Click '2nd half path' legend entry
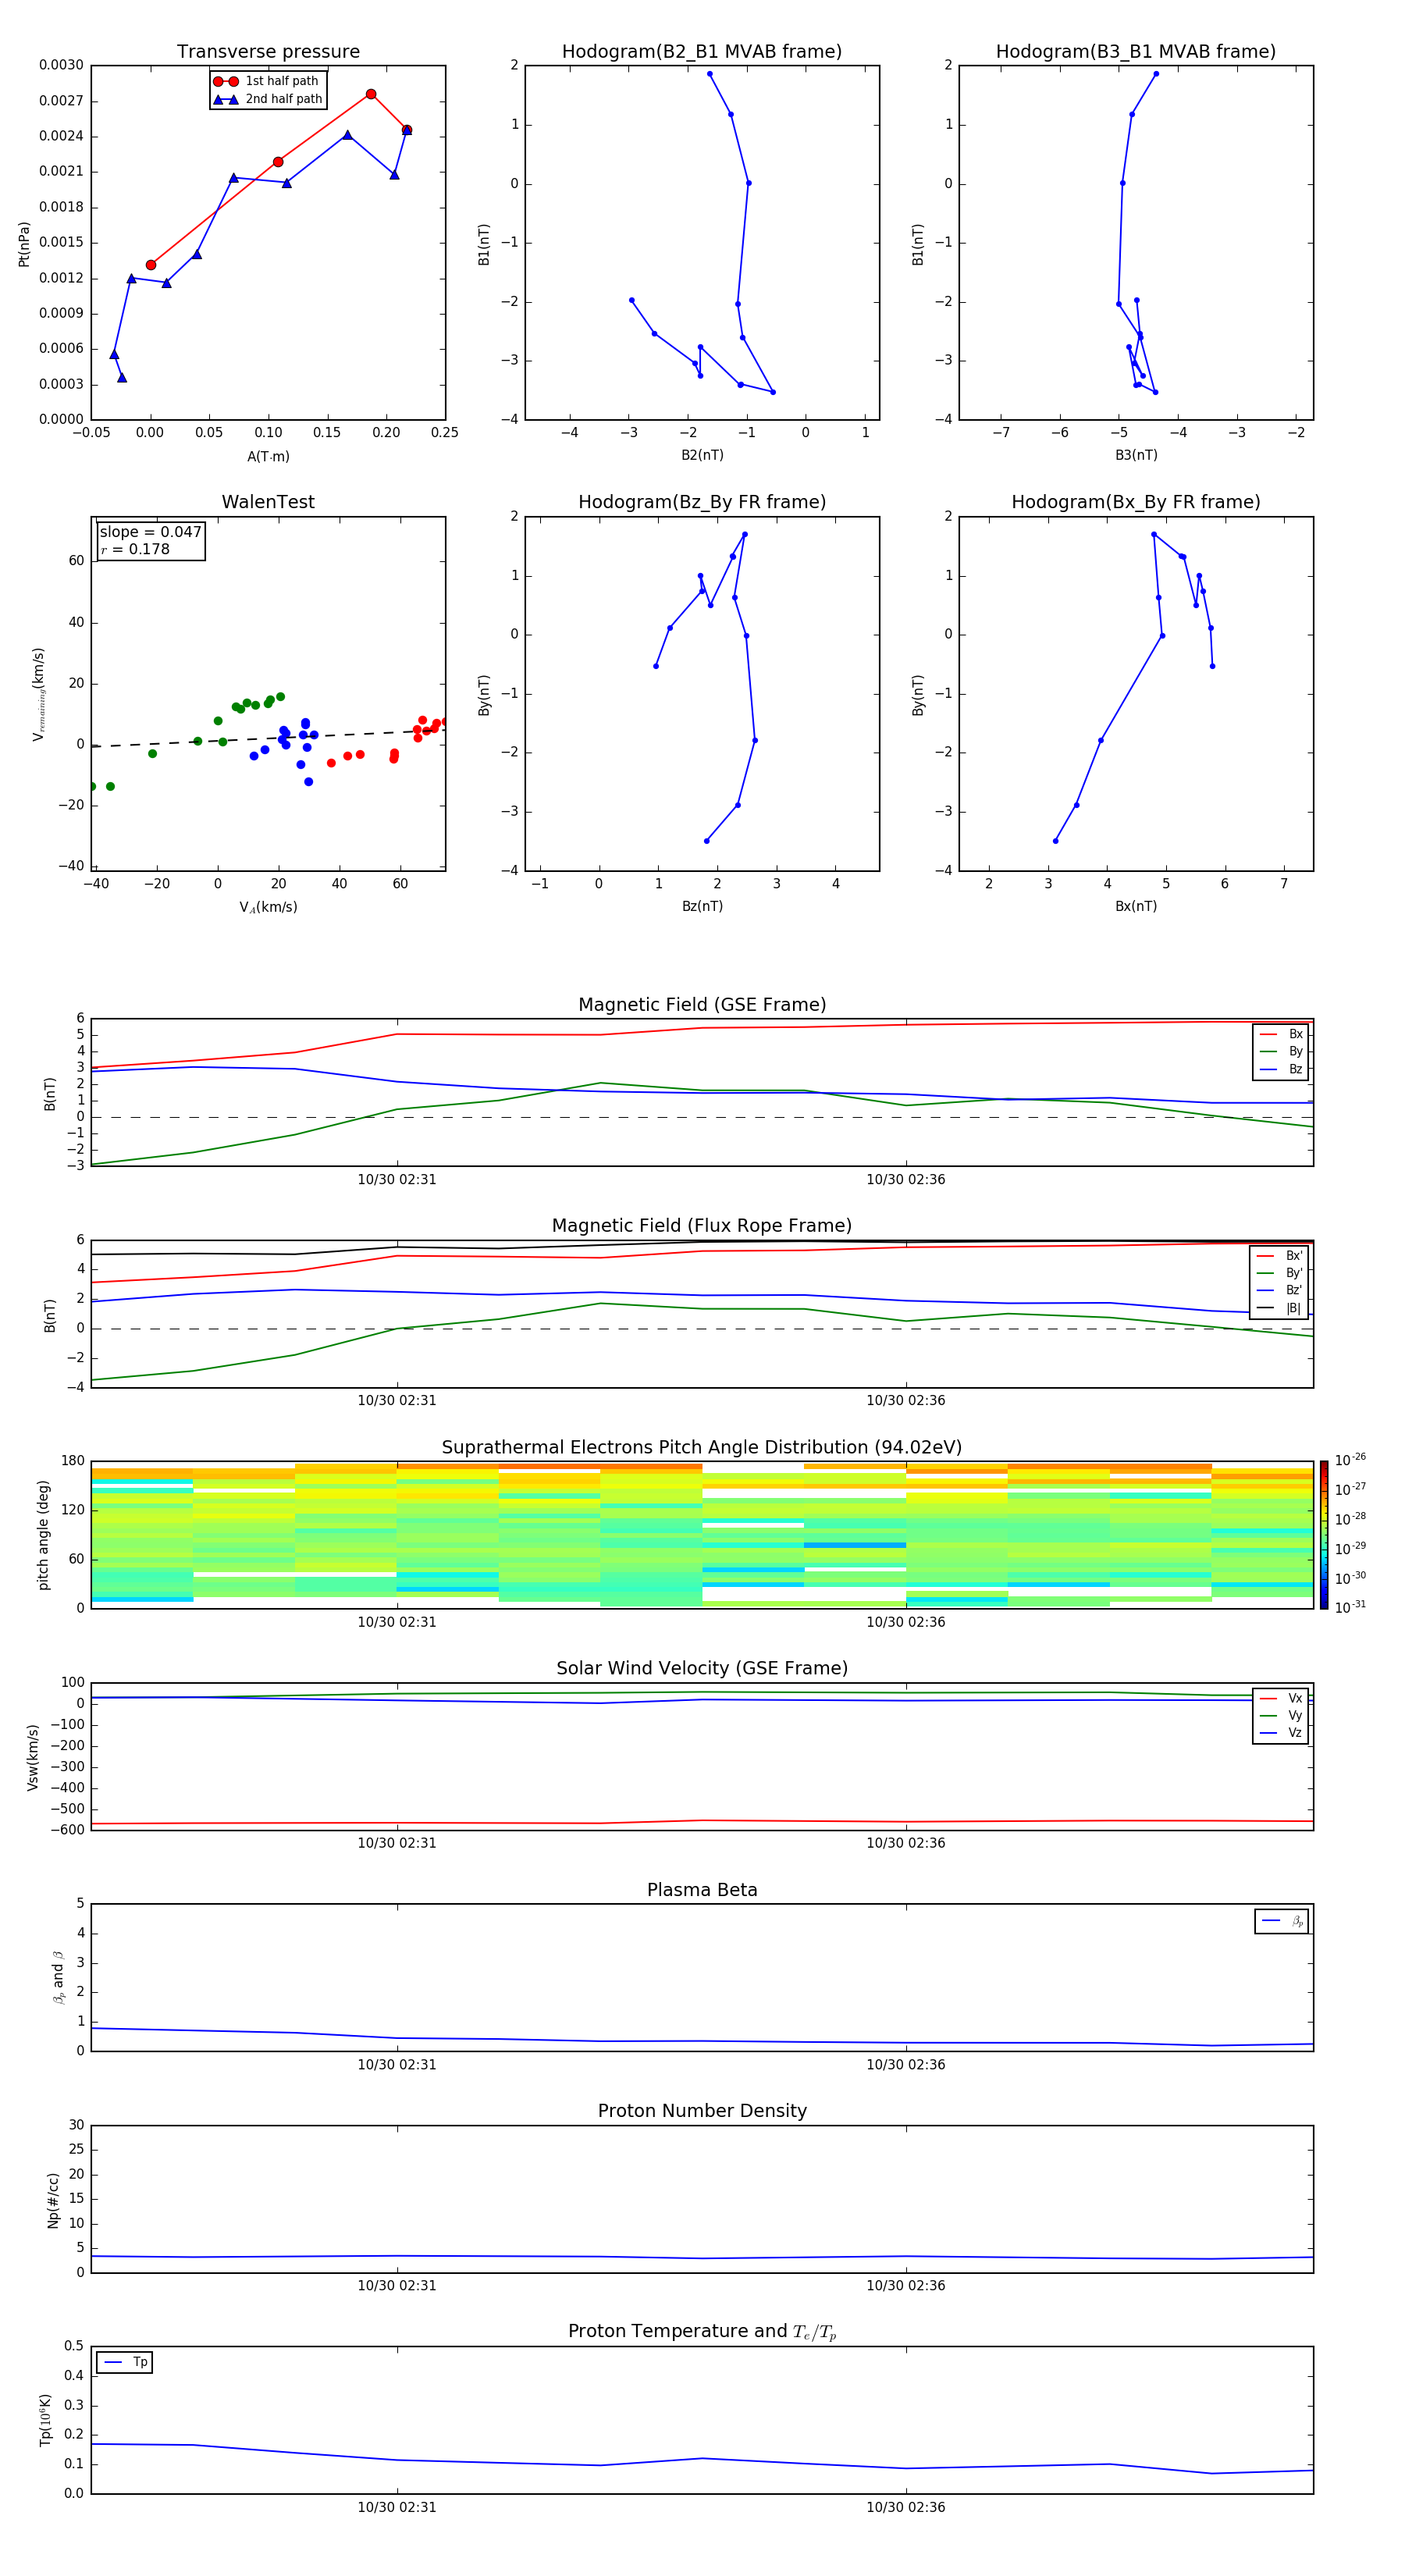This screenshot has height=2576, width=1405. [267, 99]
